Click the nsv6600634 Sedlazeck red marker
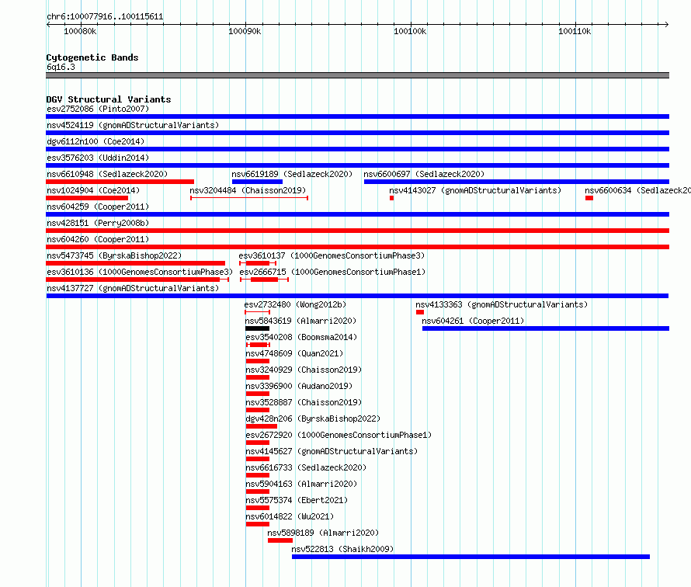 click(x=589, y=198)
